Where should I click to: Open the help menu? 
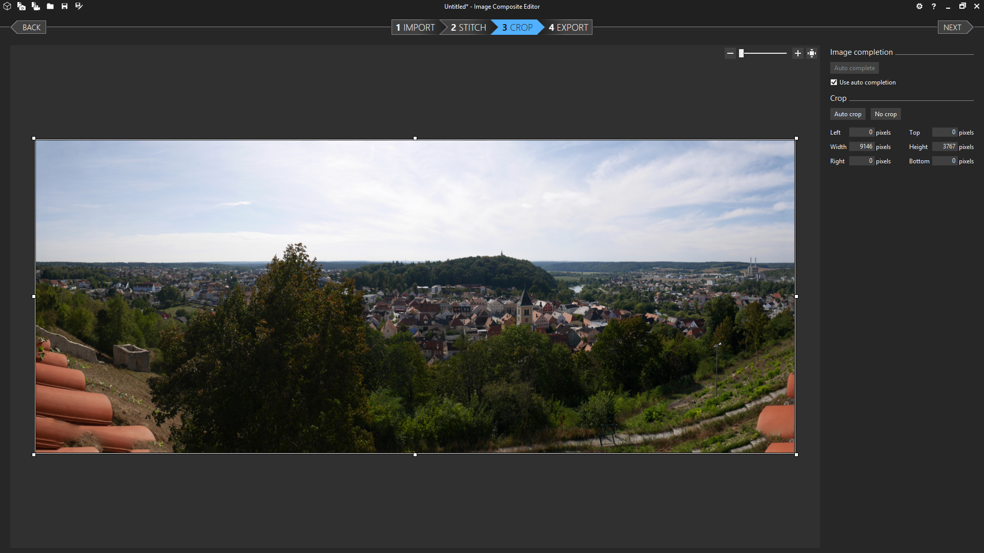pos(934,6)
